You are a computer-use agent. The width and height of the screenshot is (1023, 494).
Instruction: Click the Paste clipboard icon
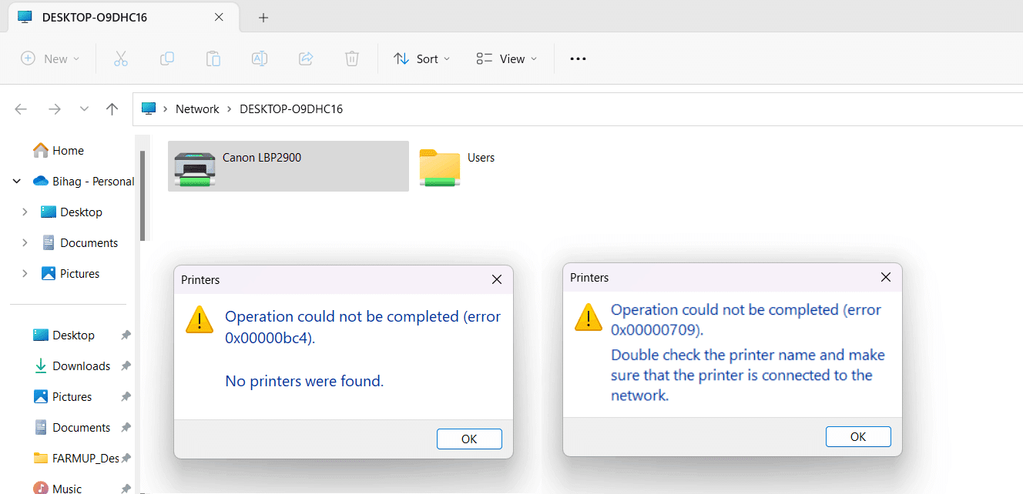(213, 58)
